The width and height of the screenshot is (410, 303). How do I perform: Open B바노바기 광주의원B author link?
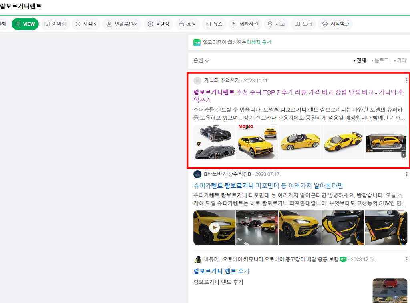227,174
